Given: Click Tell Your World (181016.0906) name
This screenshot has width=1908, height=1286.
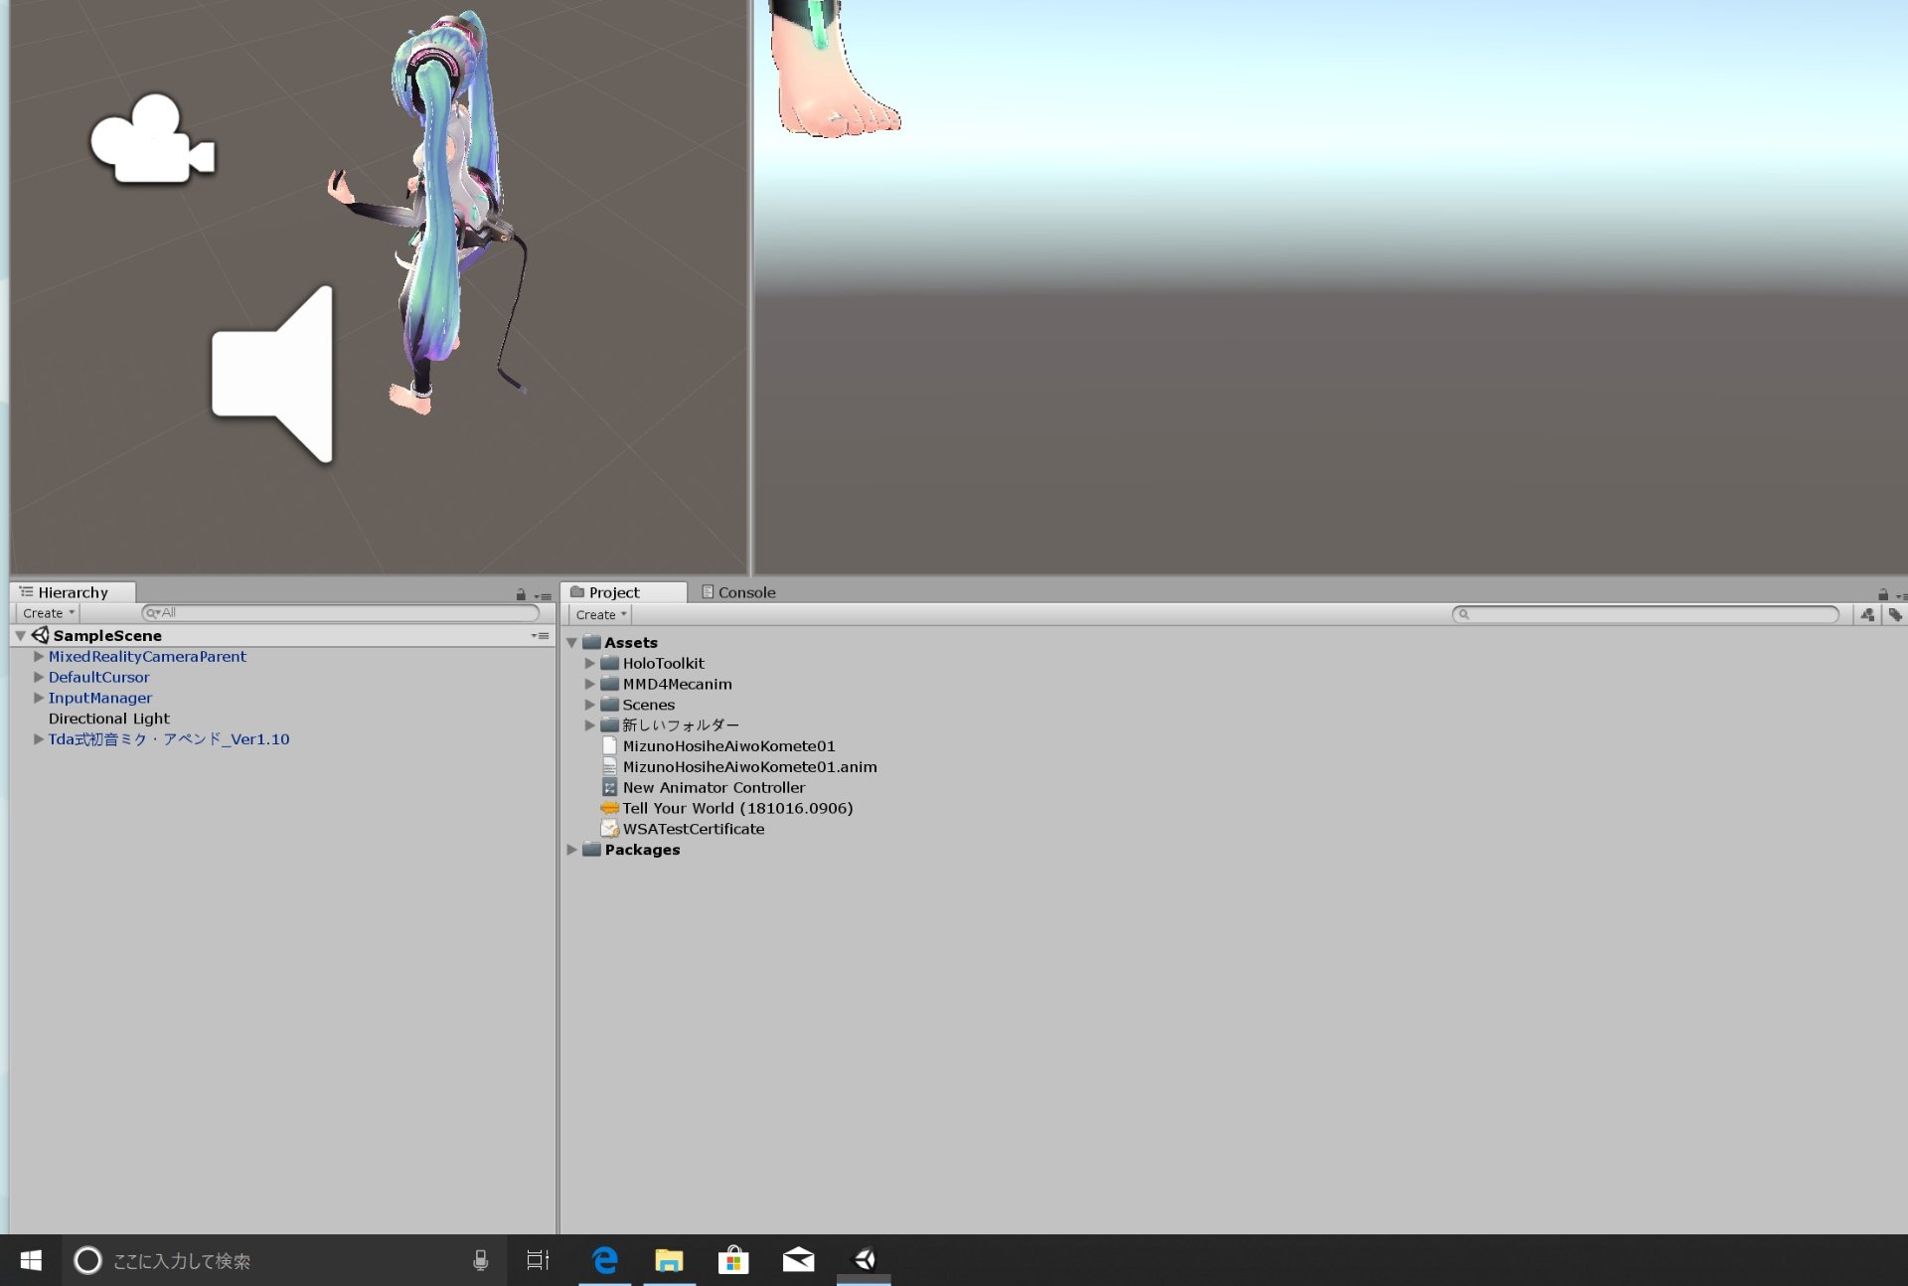Looking at the screenshot, I should [x=738, y=809].
